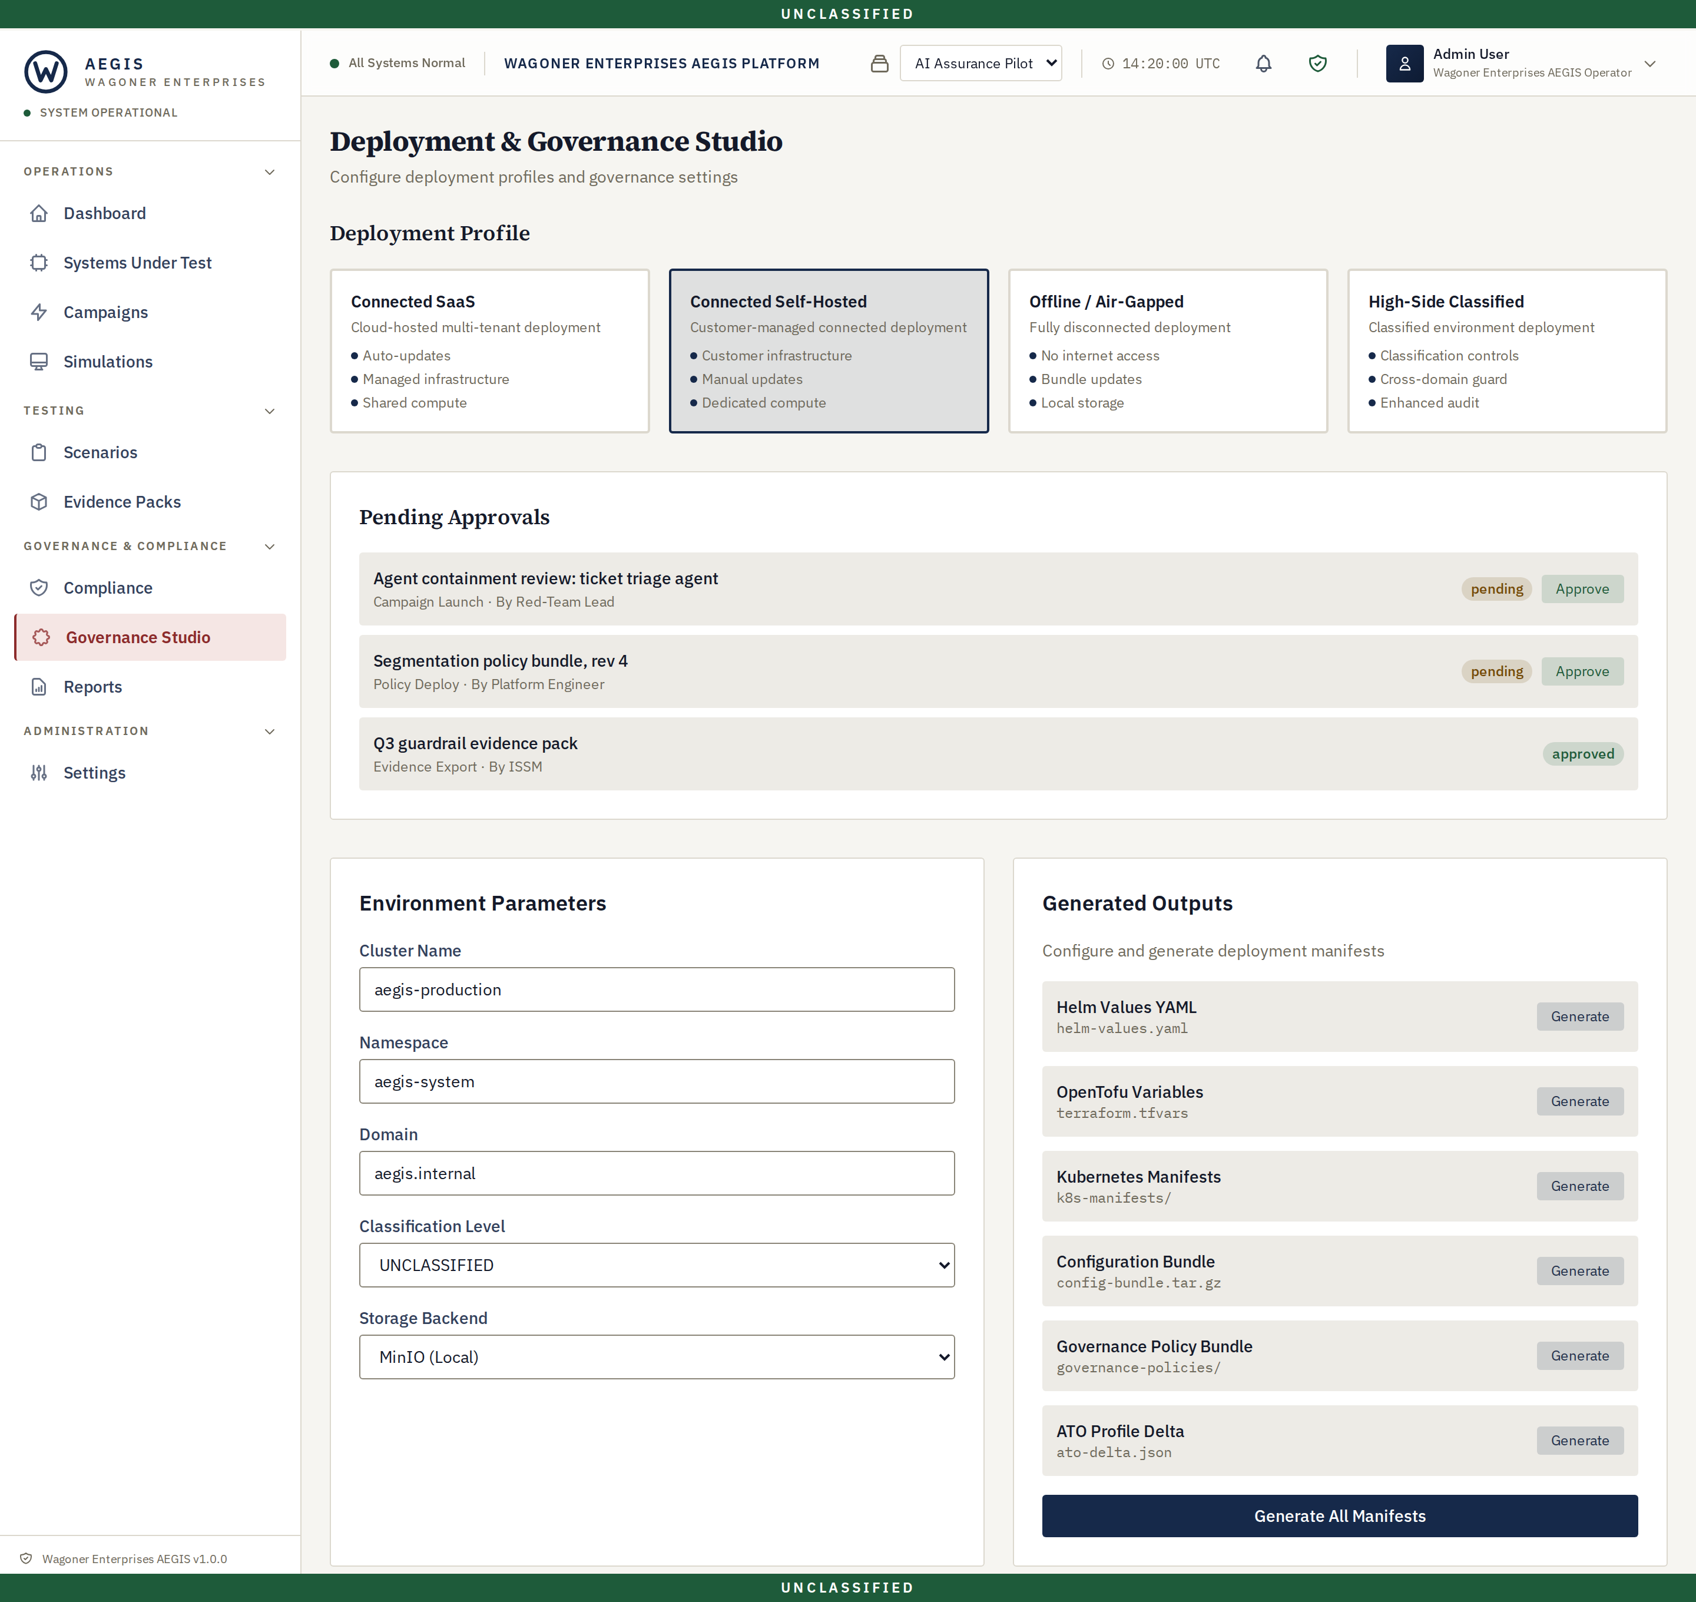Click the Evidence Packs box icon
The height and width of the screenshot is (1602, 1696).
pos(39,502)
